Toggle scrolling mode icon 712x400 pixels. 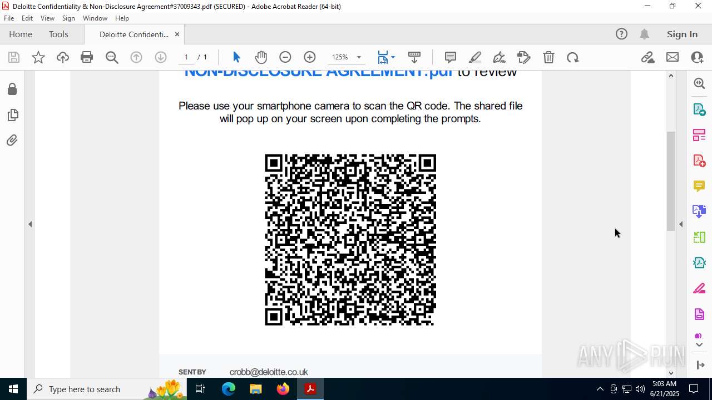click(x=414, y=57)
